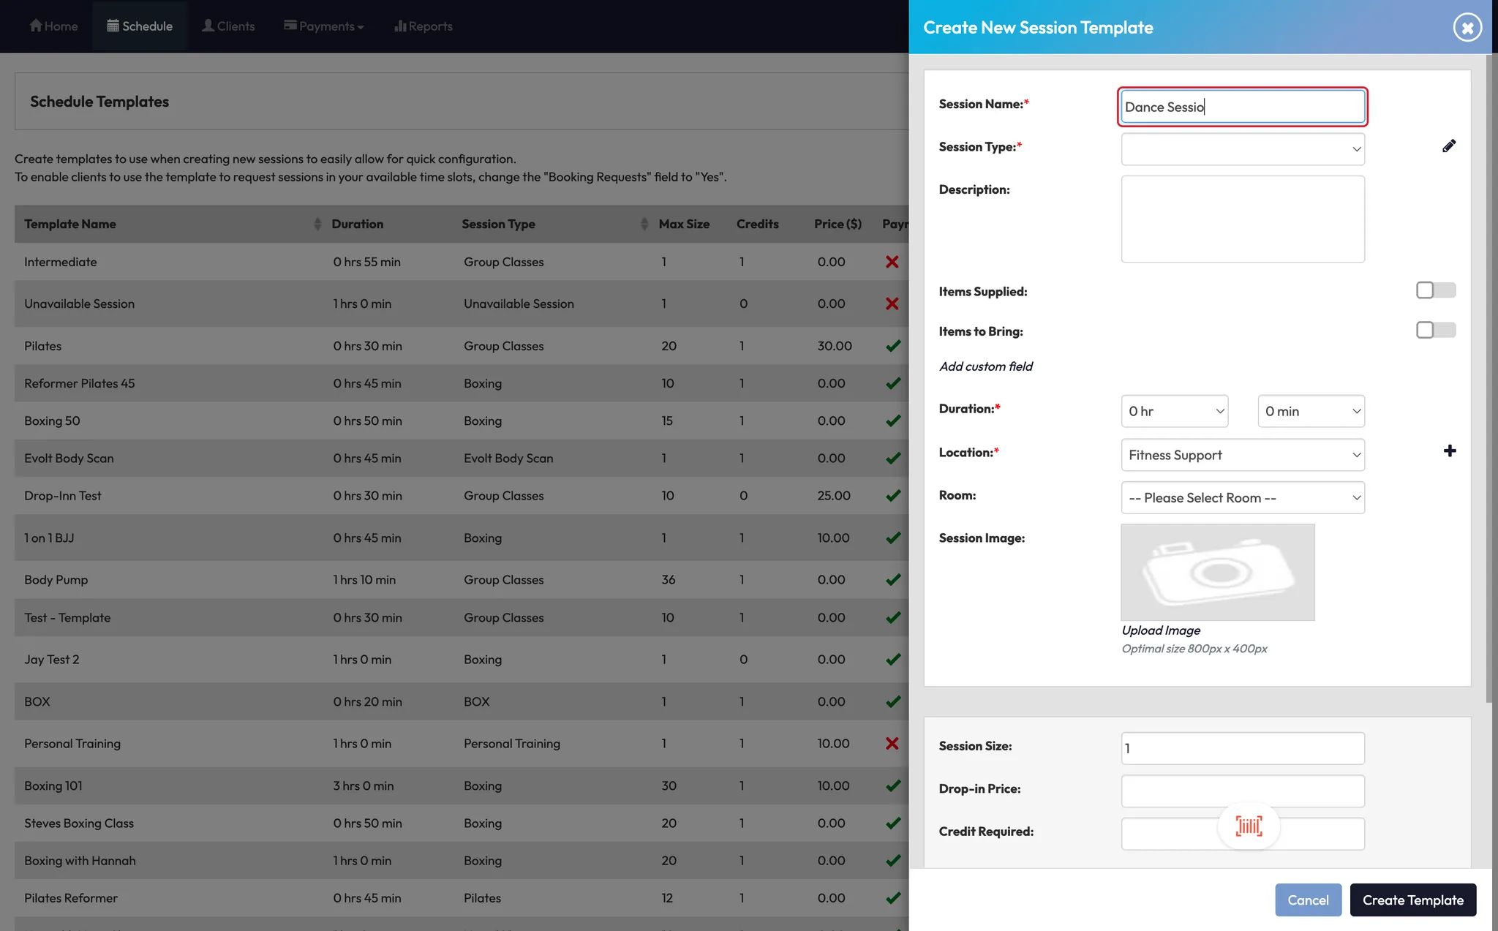Open the Session Type dropdown
Screen dimensions: 1498x931
pos(1242,149)
